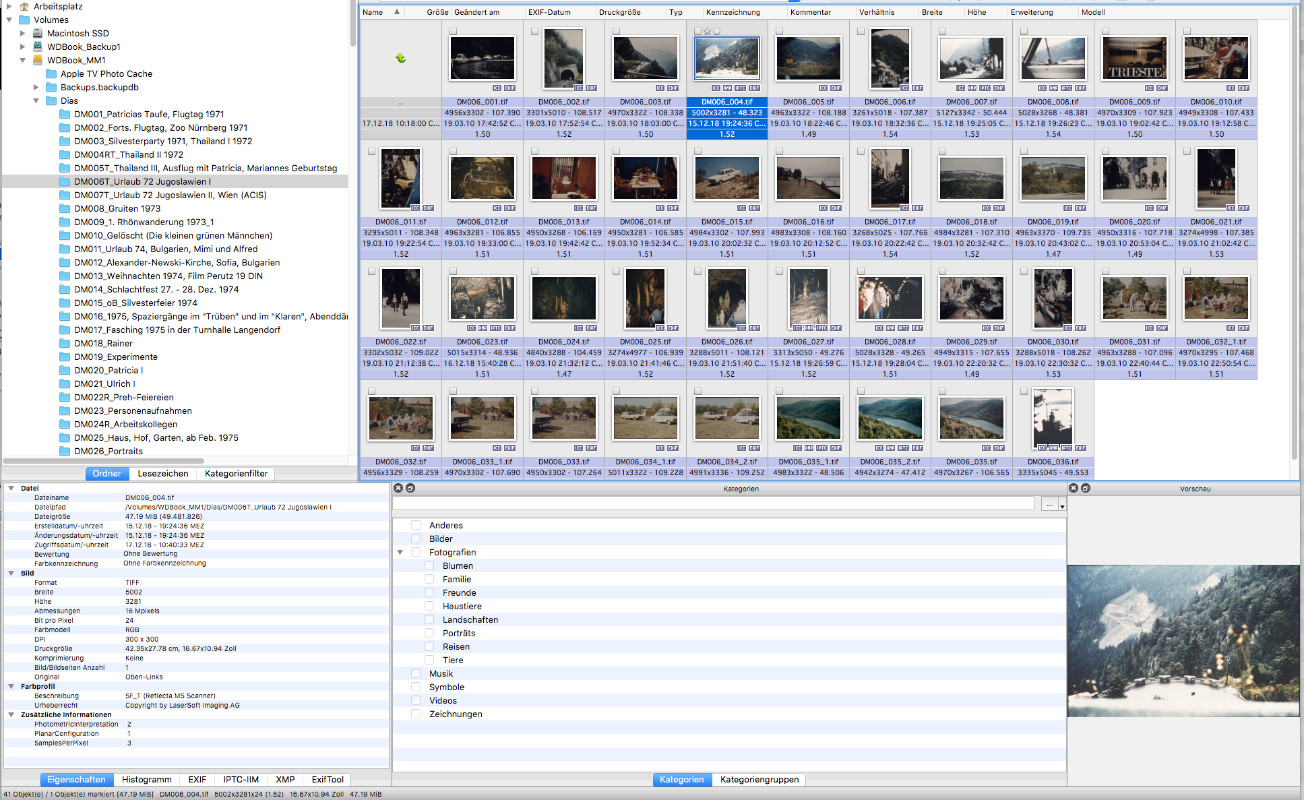This screenshot has width=1304, height=800.
Task: Click the EXIF badge under DM006_001.tif
Action: click(509, 88)
